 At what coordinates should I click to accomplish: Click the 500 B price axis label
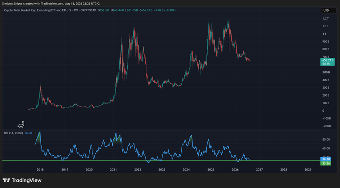click(326, 72)
